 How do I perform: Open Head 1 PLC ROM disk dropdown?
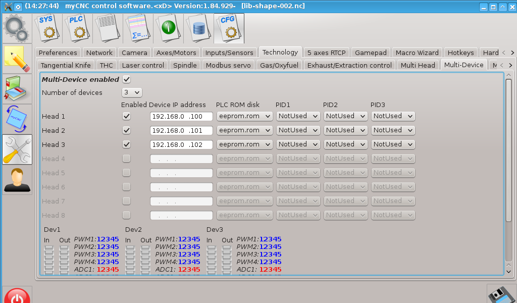[244, 116]
